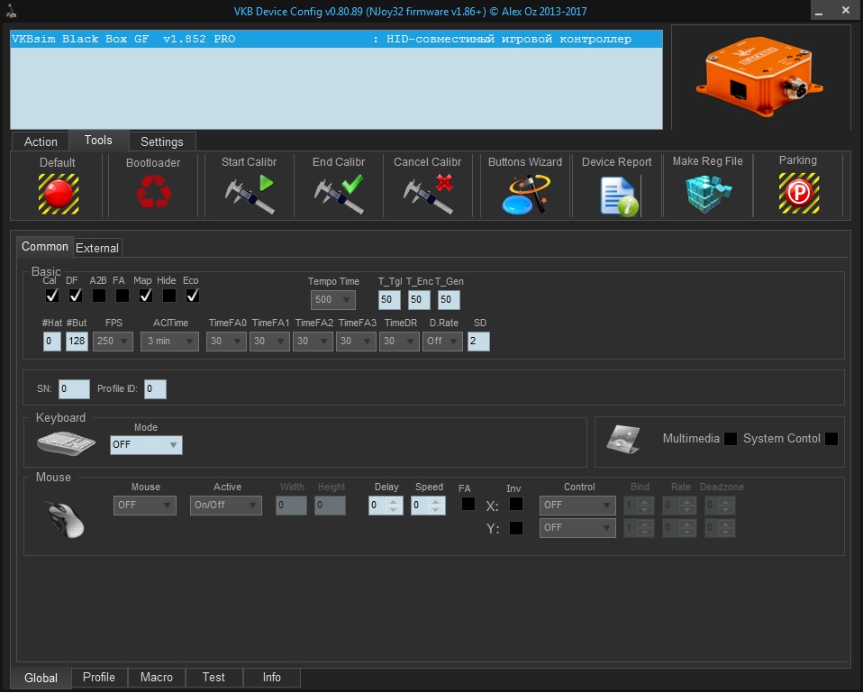The image size is (863, 693).
Task: Toggle the Y axis Inv checkbox
Action: (515, 528)
